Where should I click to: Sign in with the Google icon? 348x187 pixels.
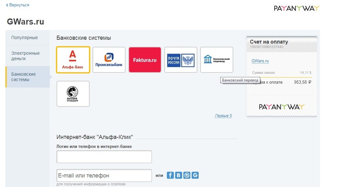[195, 175]
